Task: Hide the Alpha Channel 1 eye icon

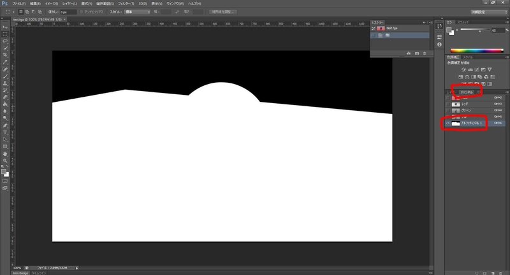Action: [448, 123]
